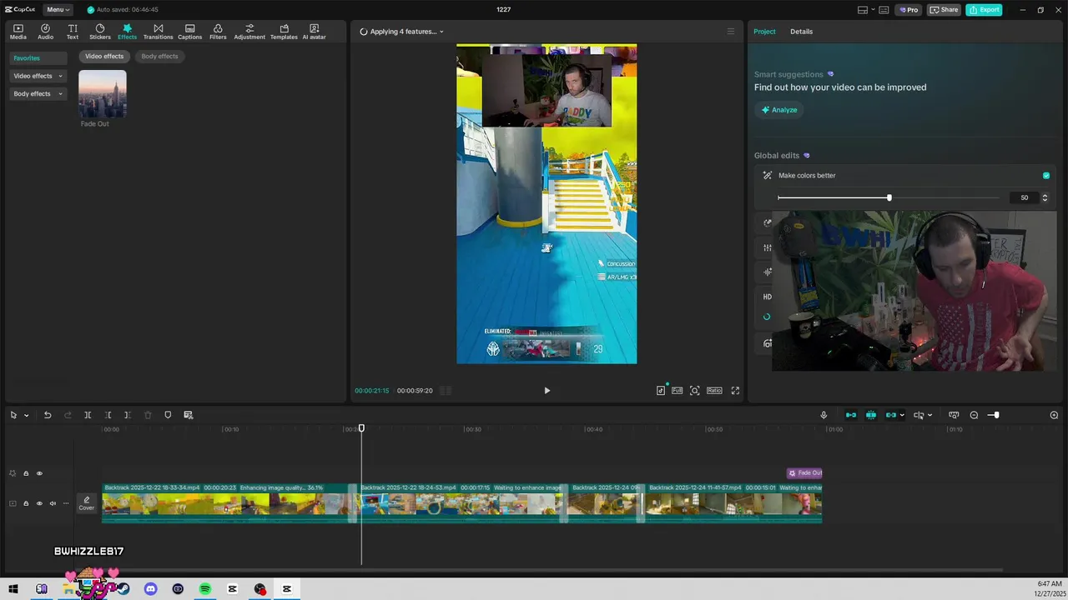Split the clip at the playhead

(x=88, y=415)
